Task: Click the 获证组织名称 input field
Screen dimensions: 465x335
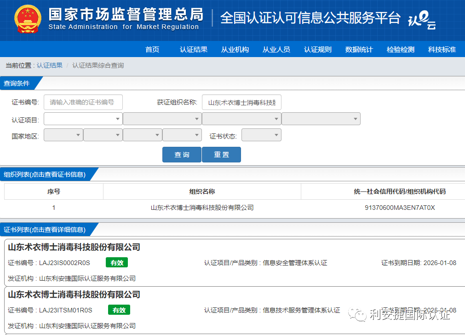Action: pos(241,102)
